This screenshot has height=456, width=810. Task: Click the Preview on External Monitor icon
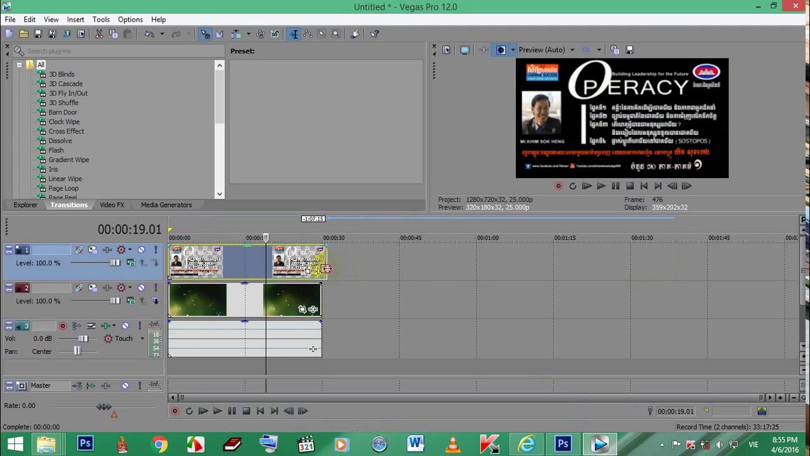click(464, 49)
